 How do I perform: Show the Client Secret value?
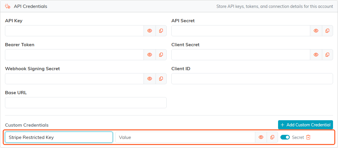[316, 55]
